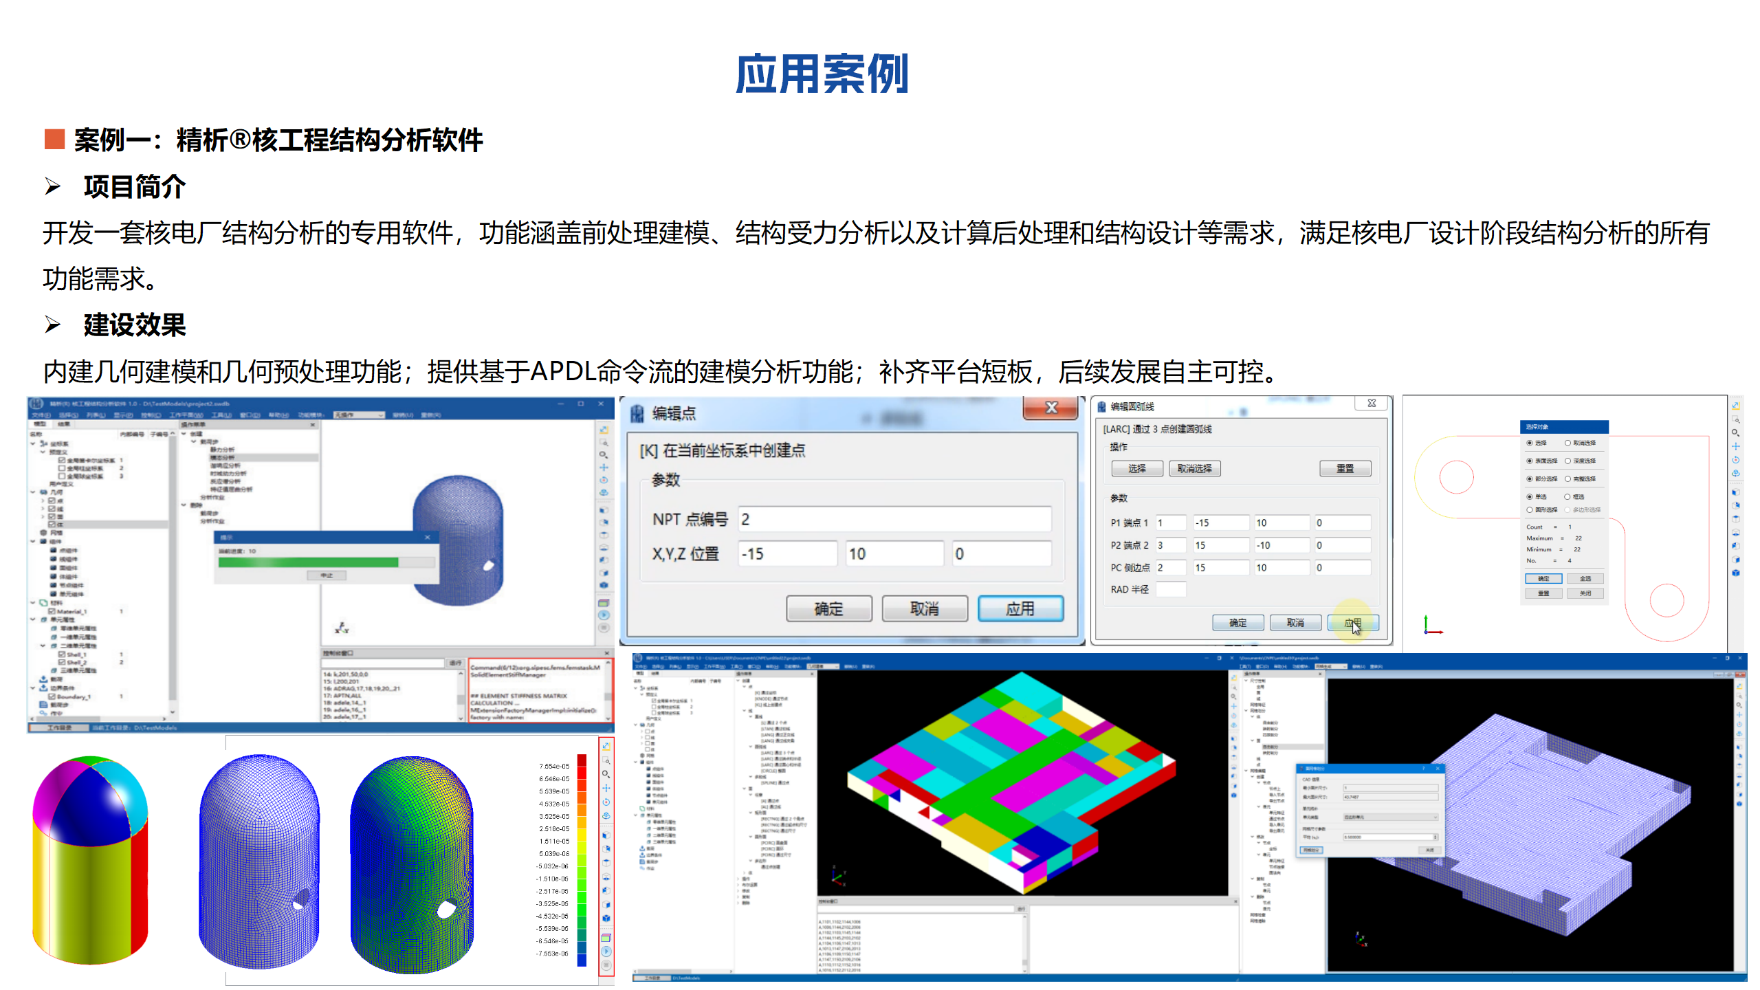Viewport: 1760px width, 990px height.
Task: Select the 取消选择 radio button
Action: tap(1567, 443)
